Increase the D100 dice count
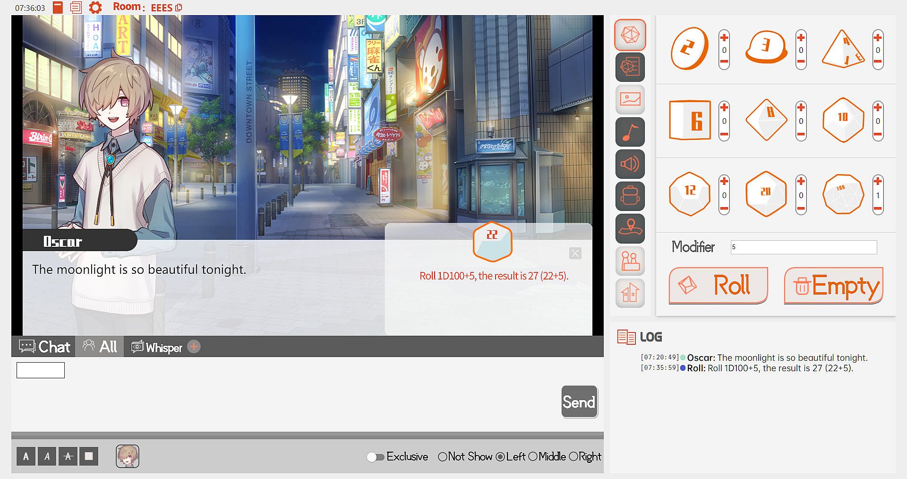This screenshot has height=479, width=907. click(x=878, y=182)
